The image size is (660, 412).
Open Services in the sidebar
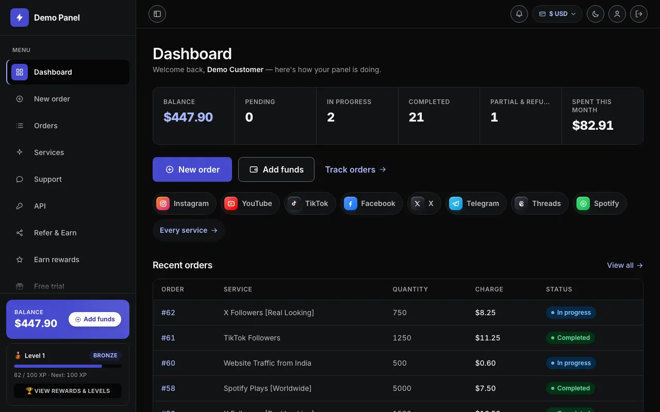click(x=68, y=152)
